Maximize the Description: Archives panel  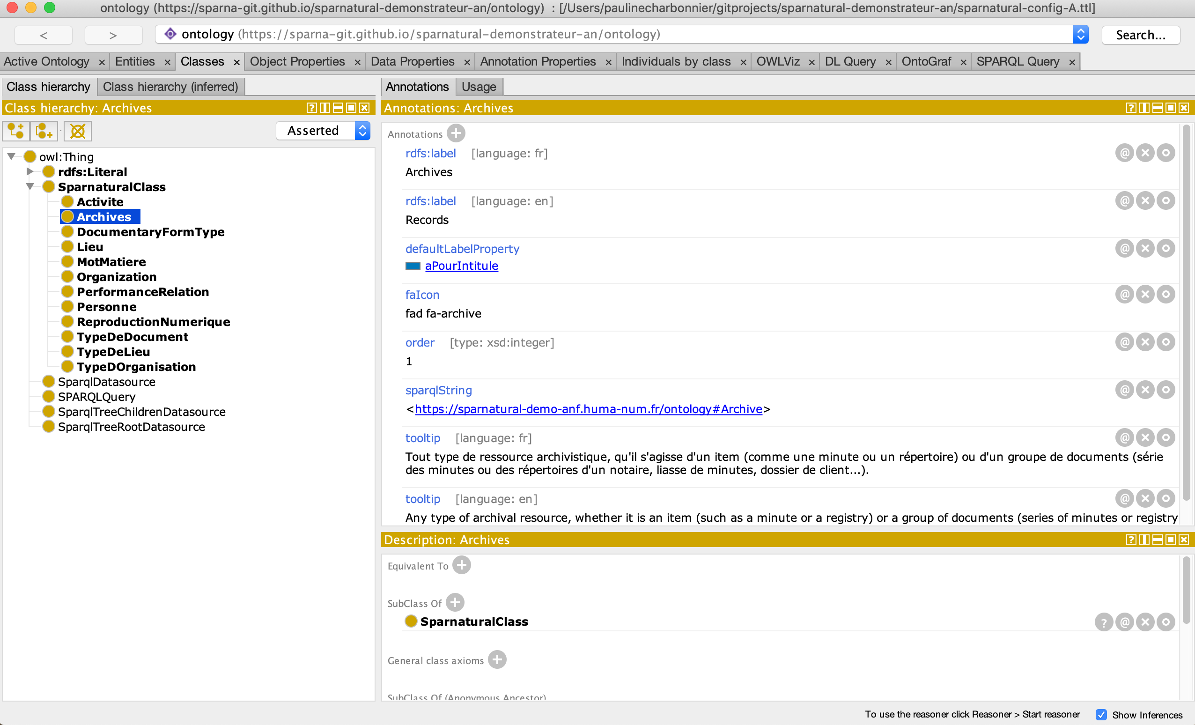(x=1171, y=539)
